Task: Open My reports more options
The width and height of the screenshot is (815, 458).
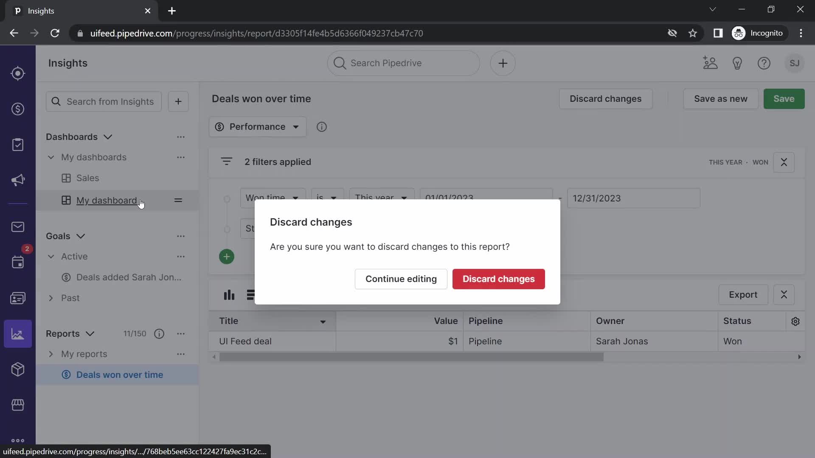Action: point(181,354)
